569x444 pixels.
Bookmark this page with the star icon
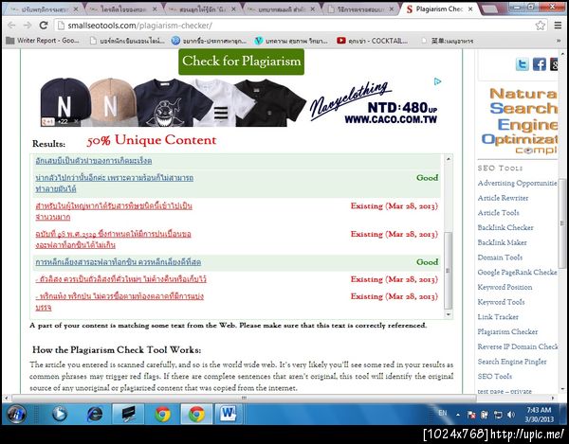540,26
